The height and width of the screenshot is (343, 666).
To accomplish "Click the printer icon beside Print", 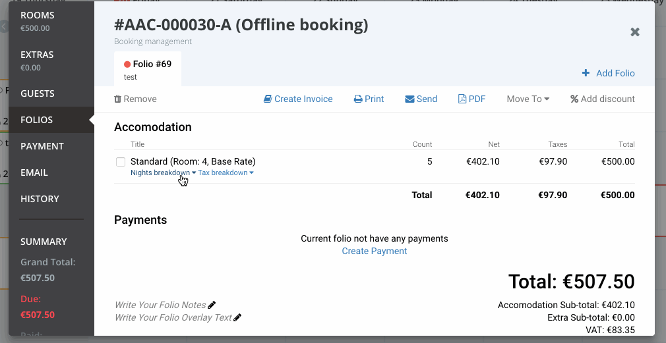I will coord(358,99).
